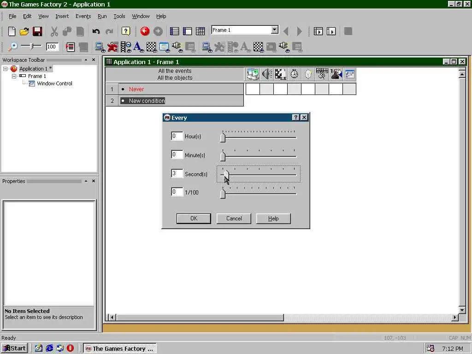Click the Storyboard Controls chessboard icon
The width and height of the screenshot is (472, 354).
(281, 74)
